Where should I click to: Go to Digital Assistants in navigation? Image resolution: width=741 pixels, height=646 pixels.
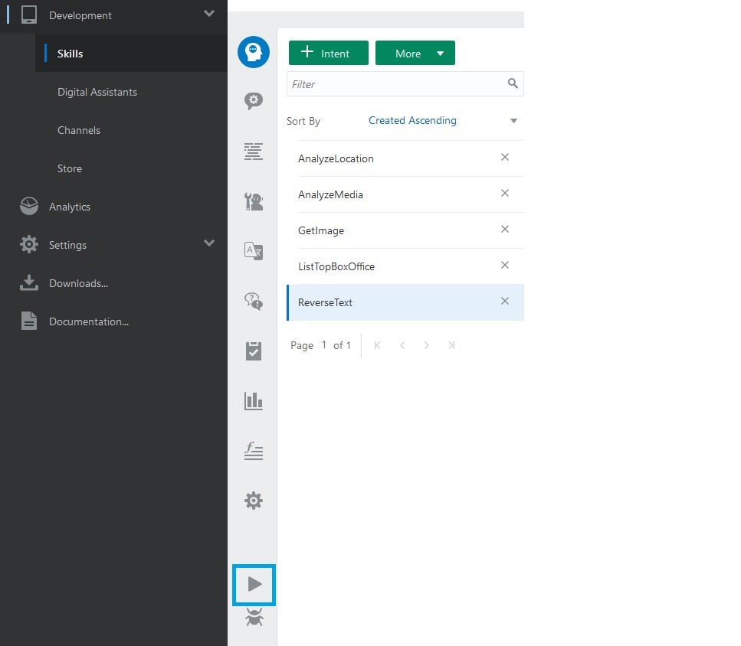click(x=97, y=92)
